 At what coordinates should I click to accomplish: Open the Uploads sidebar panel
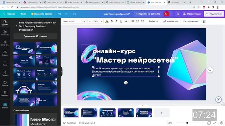(x=5, y=53)
